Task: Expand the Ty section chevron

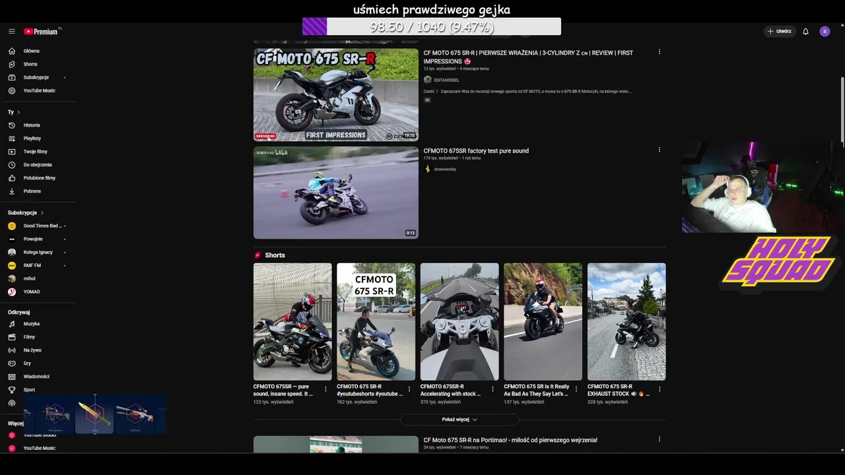Action: pos(18,112)
